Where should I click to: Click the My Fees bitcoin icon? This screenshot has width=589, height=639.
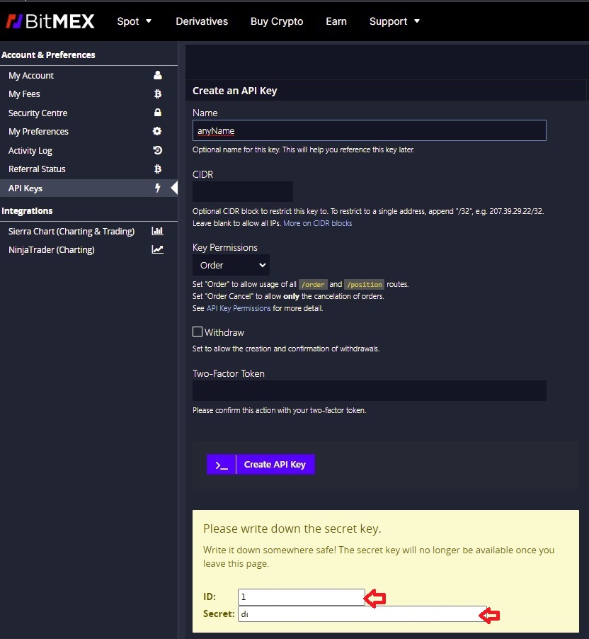point(158,94)
